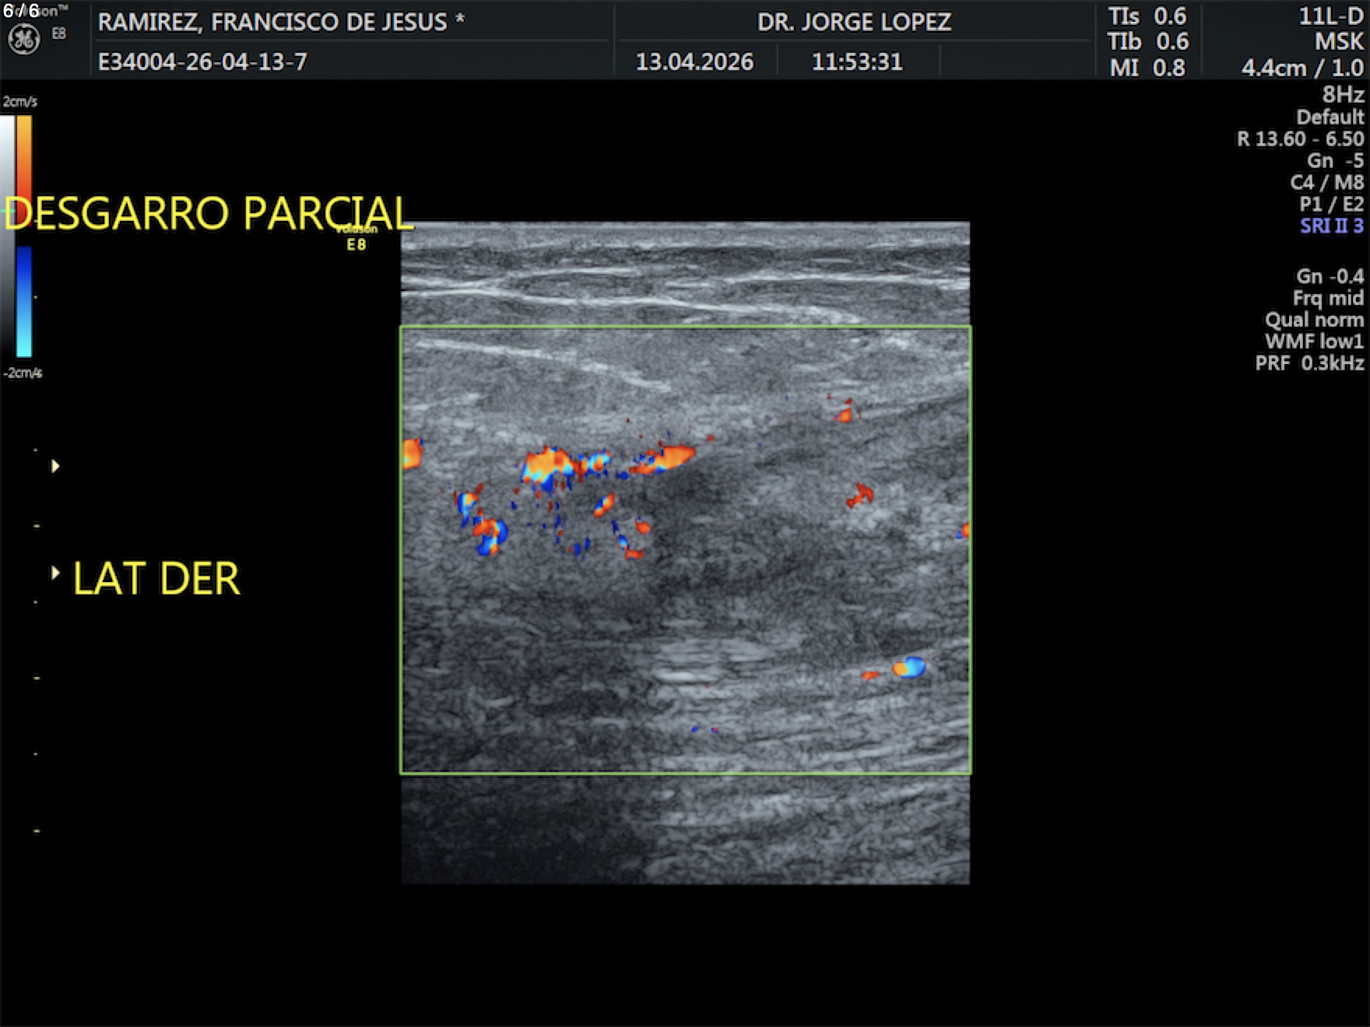1370x1027 pixels.
Task: Click the MSK preset label
Action: point(1339,41)
